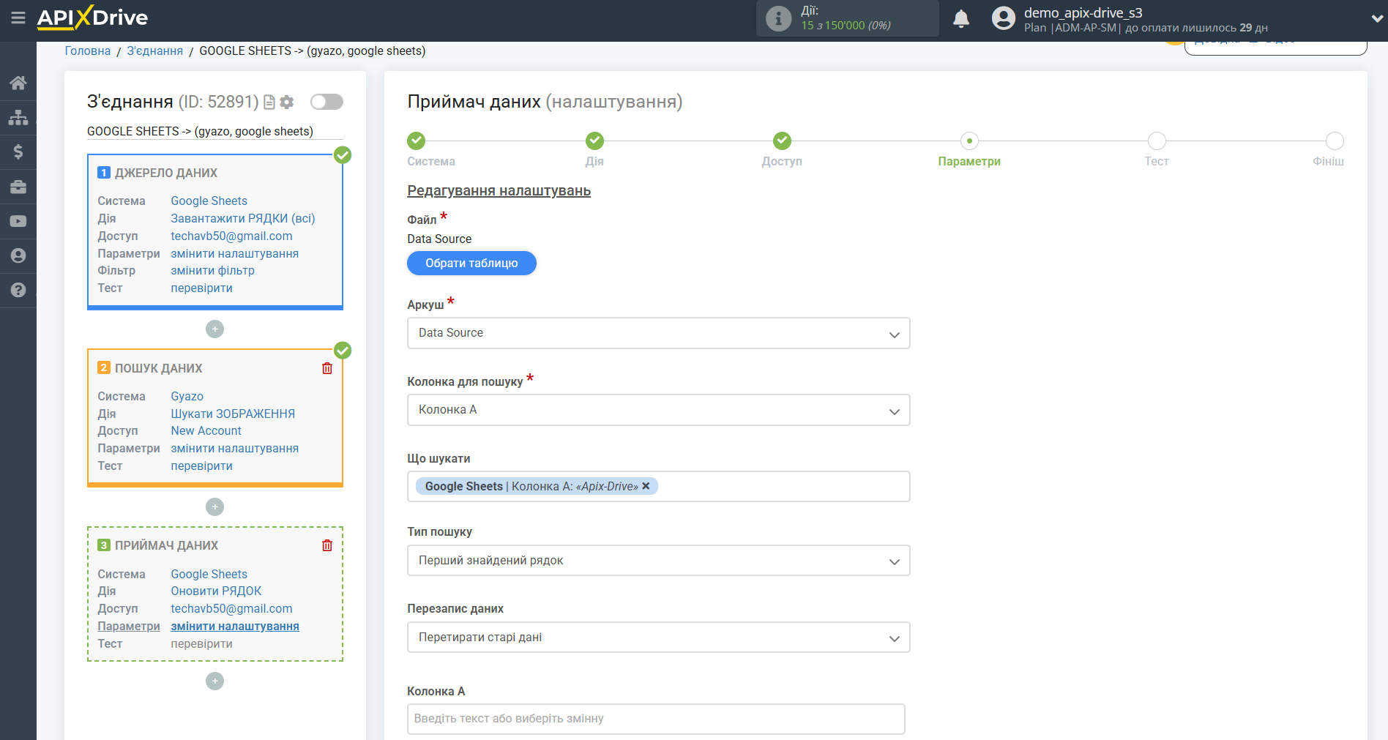Delete the ПОШУК ДАНИХ block with trash icon
1388x740 pixels.
tap(327, 368)
